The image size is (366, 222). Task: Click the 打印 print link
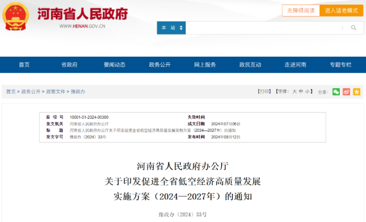coord(264,91)
